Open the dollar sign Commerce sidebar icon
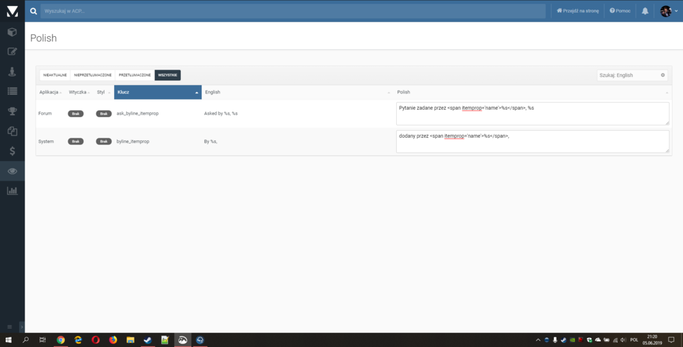 12,151
